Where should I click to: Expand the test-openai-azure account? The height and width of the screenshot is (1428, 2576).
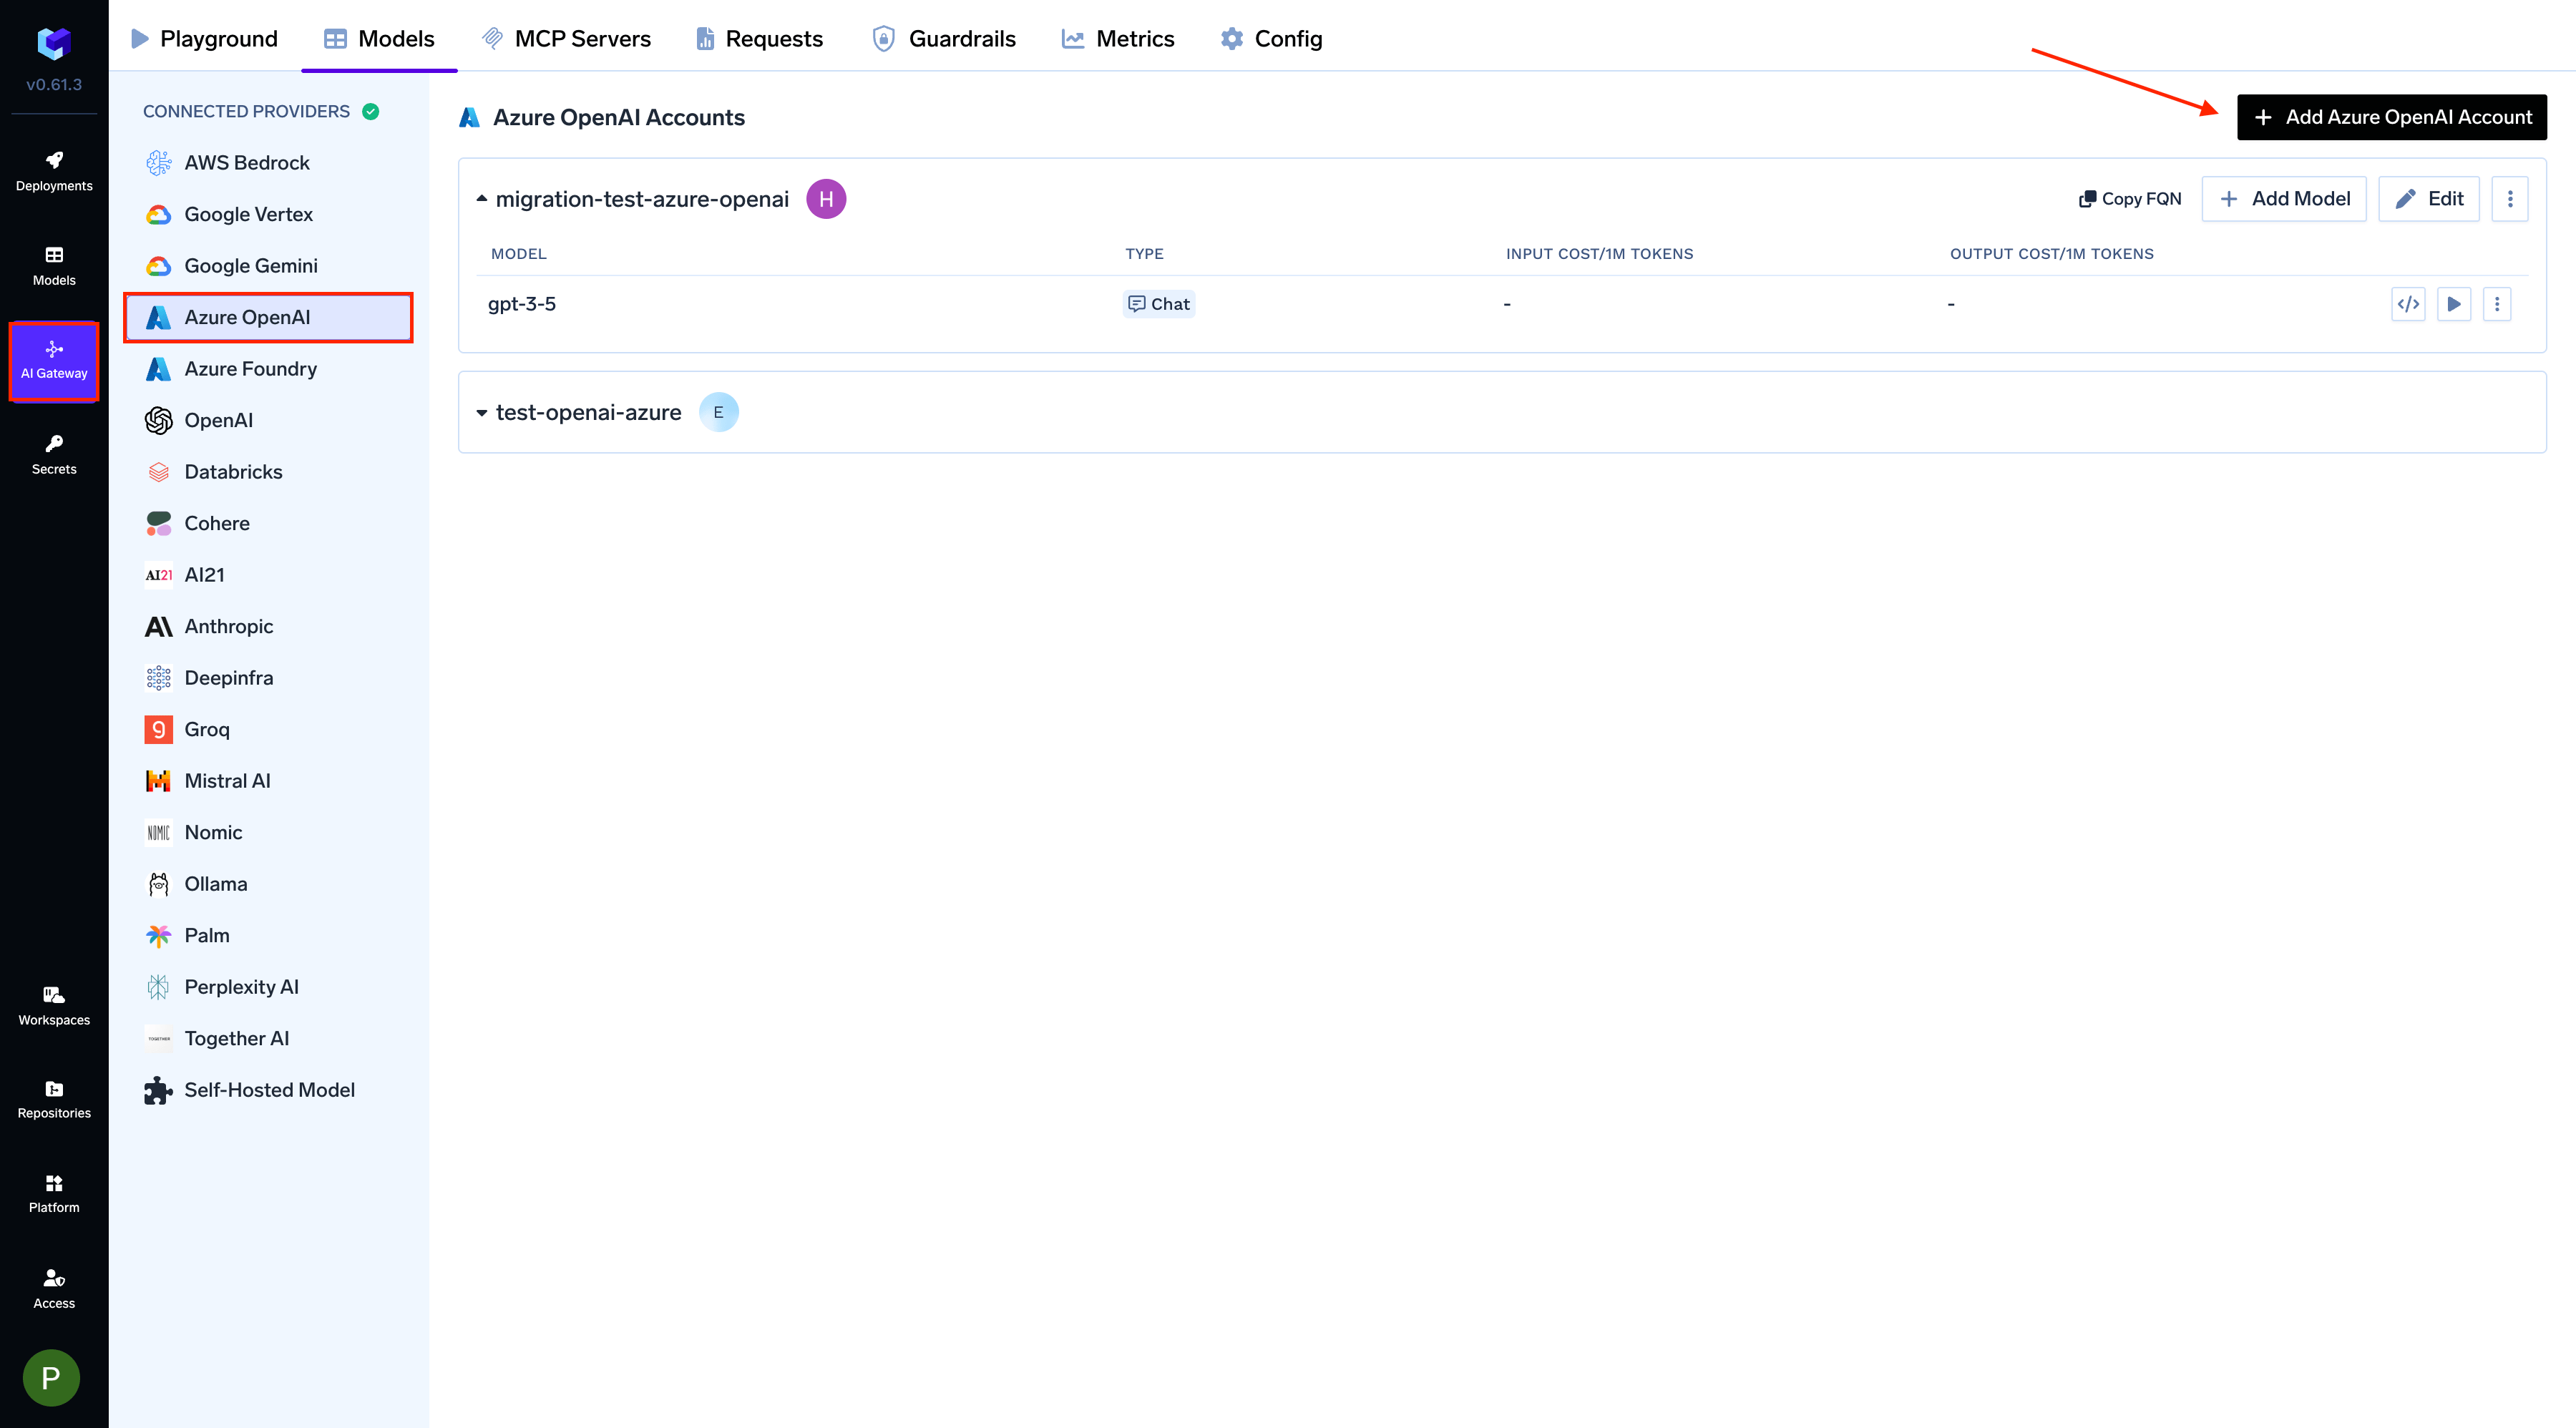point(481,412)
